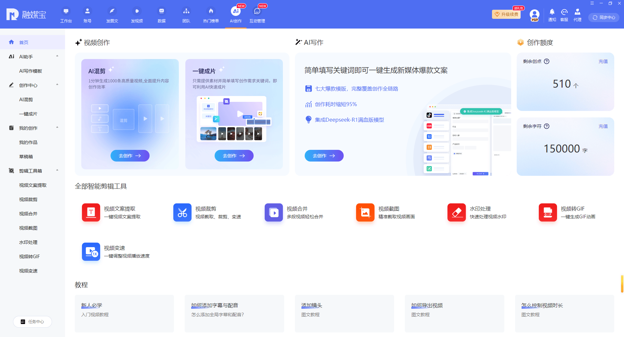Open the 账号 account icon
The image size is (624, 337).
point(87,15)
